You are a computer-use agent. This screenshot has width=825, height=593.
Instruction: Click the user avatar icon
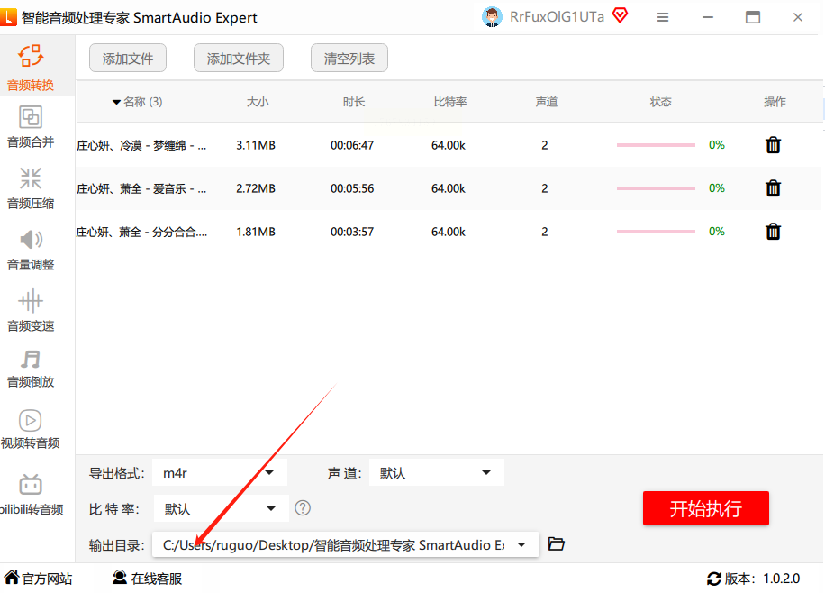pyautogui.click(x=492, y=17)
